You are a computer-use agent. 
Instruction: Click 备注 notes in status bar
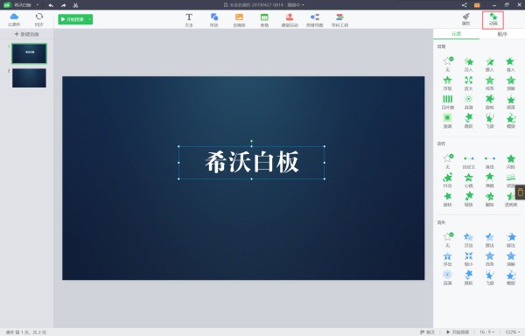pos(427,332)
